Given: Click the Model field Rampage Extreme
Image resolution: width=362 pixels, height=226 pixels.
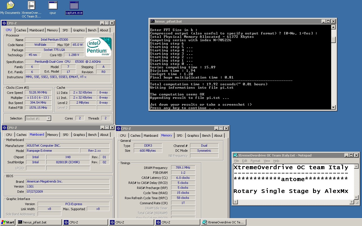Looking at the screenshot, I should click(52, 151).
